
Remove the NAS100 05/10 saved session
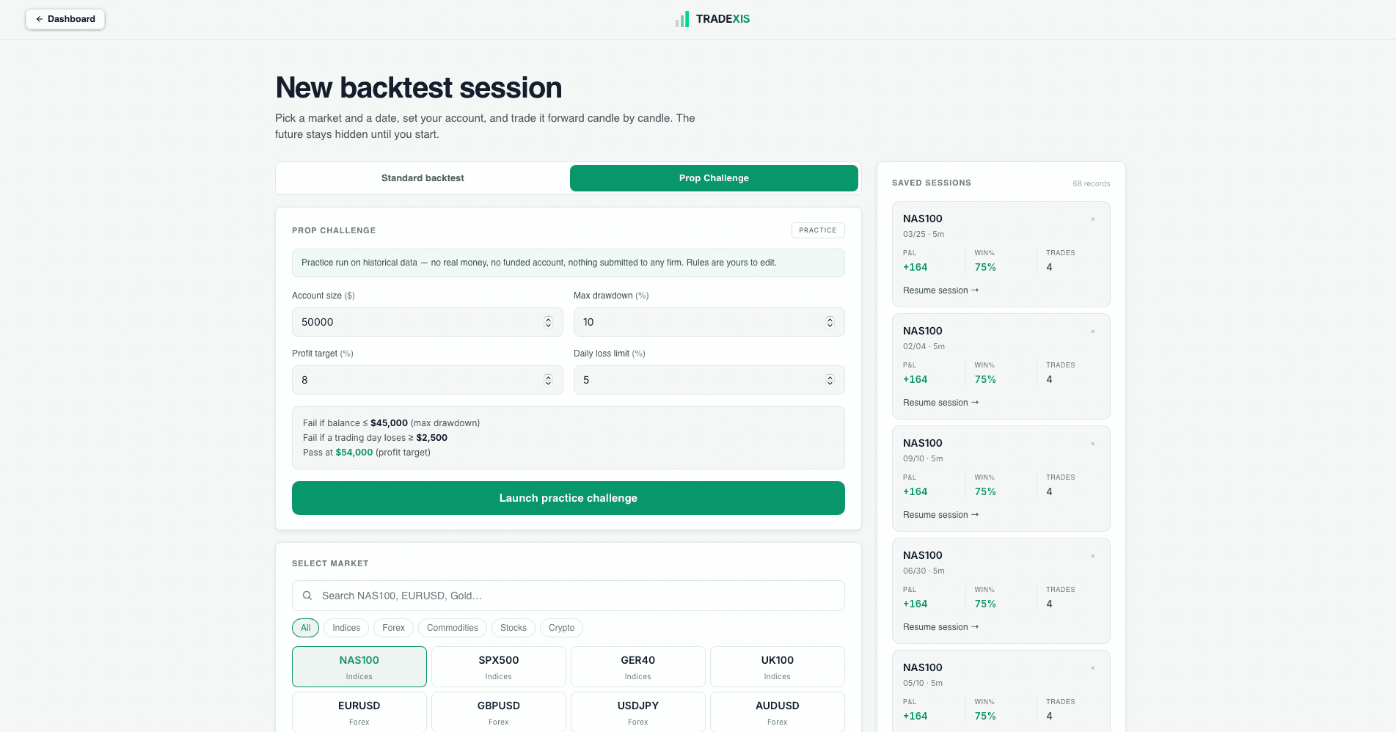tap(1092, 668)
